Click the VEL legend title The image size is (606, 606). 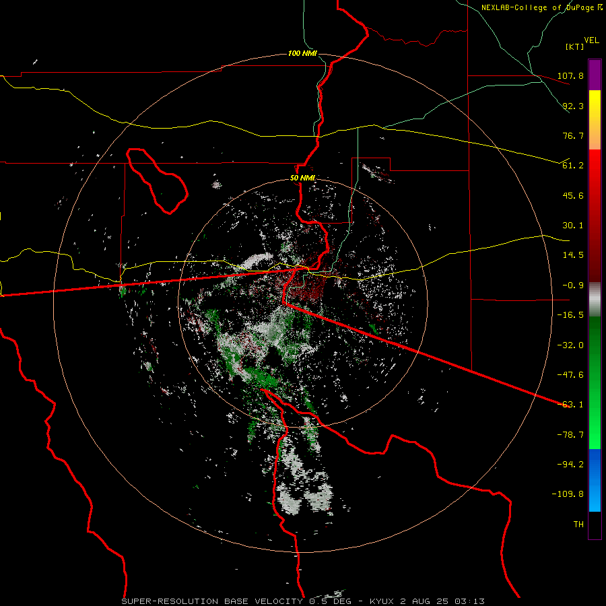click(x=591, y=40)
